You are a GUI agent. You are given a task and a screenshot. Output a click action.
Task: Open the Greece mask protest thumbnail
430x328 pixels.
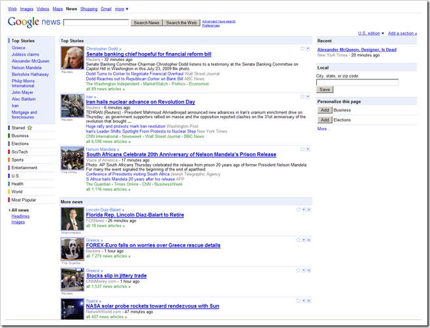[72, 249]
